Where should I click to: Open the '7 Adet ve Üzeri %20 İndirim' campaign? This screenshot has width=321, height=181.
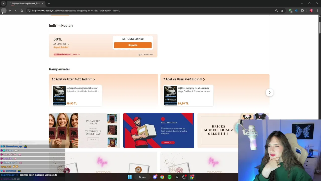(184, 79)
